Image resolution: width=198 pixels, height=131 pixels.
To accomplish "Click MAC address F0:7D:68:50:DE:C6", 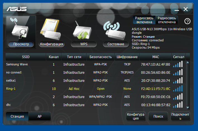I will [x=156, y=97].
